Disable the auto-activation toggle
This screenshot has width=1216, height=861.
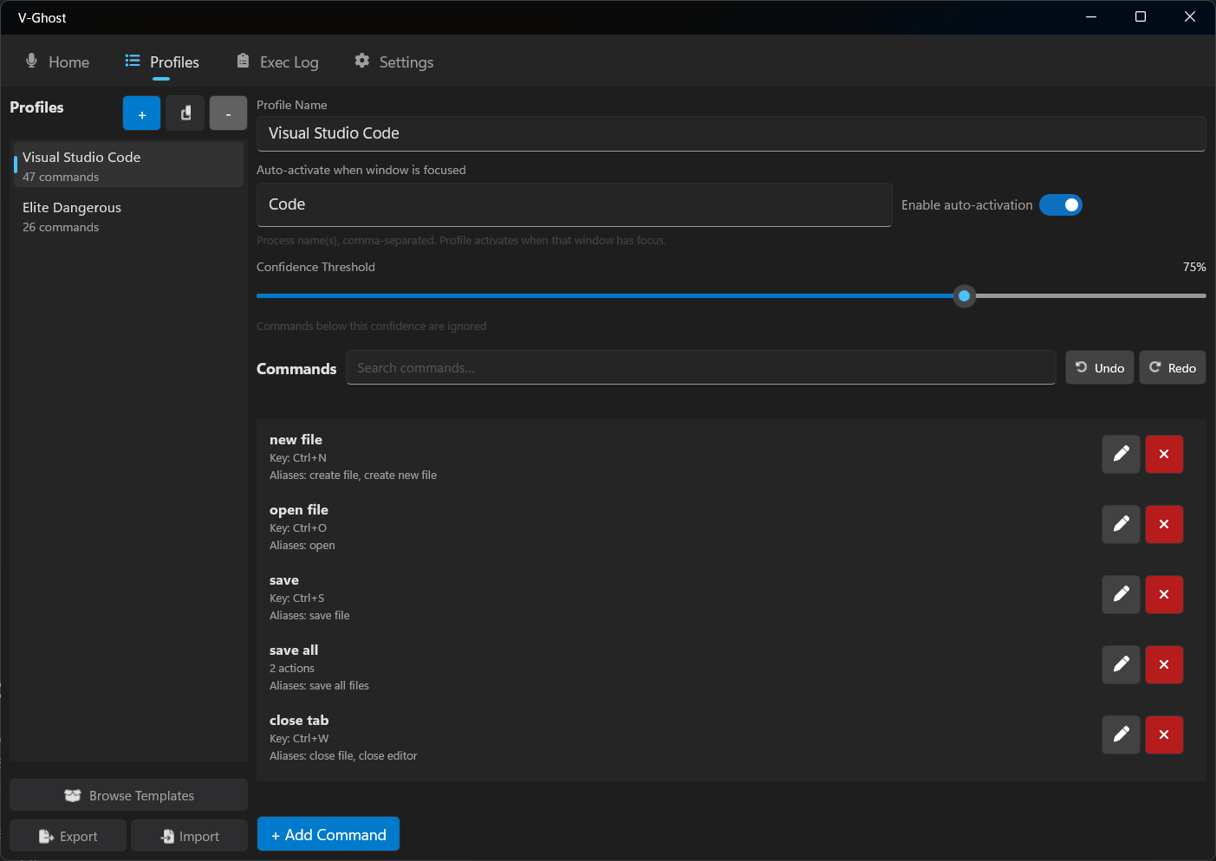[1061, 205]
